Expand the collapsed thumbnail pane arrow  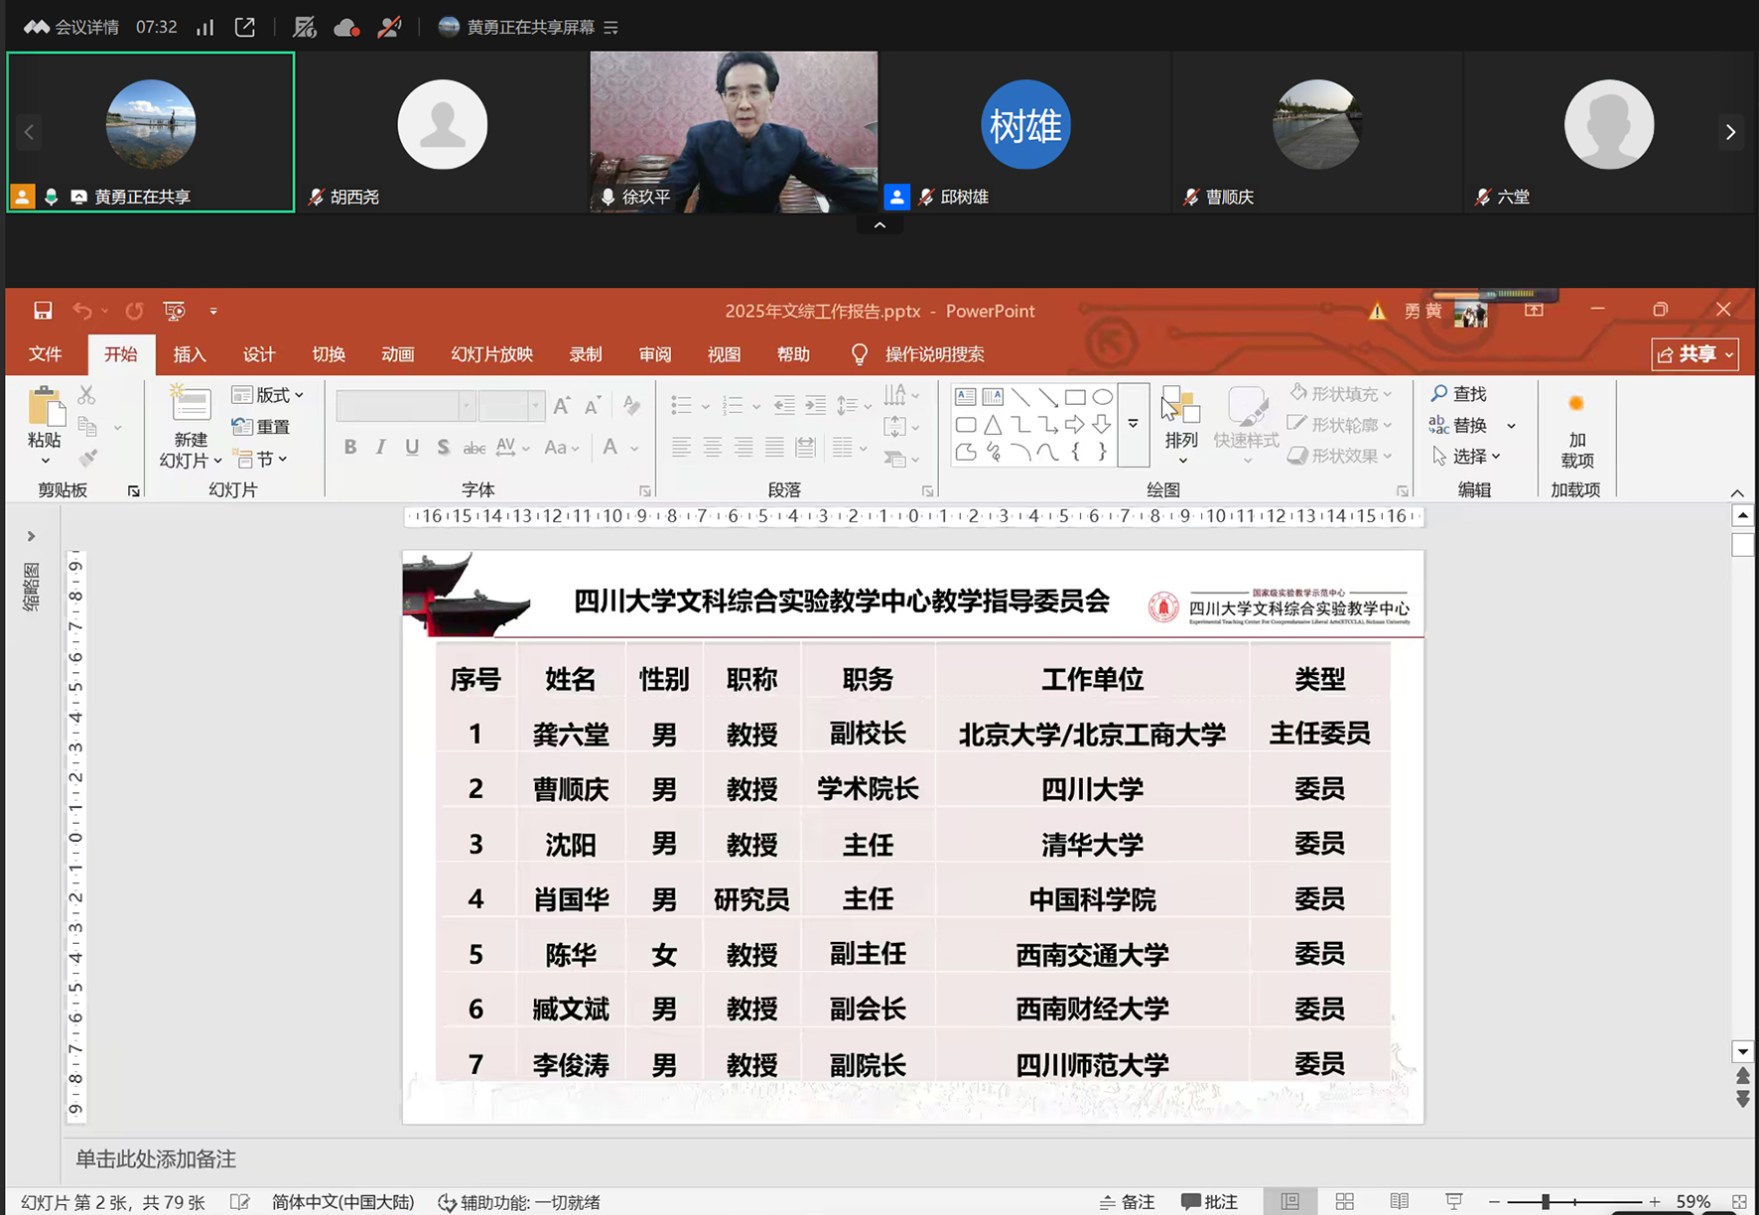[31, 536]
